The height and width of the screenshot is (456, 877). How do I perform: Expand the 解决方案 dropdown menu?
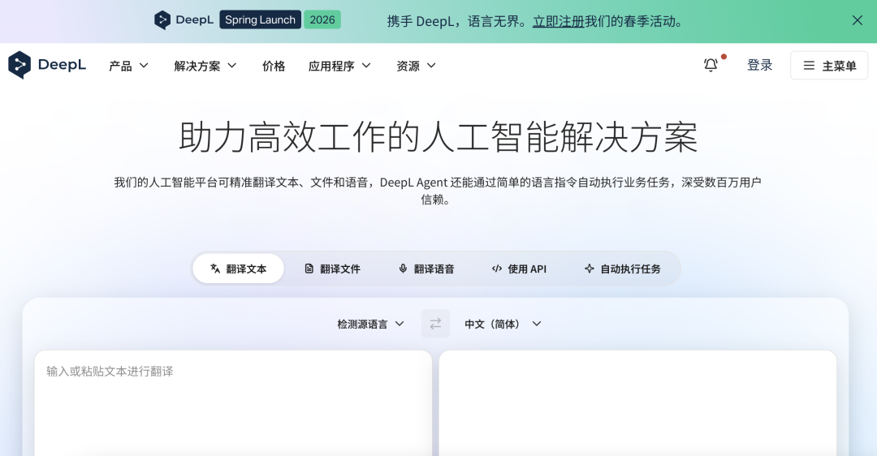[205, 66]
